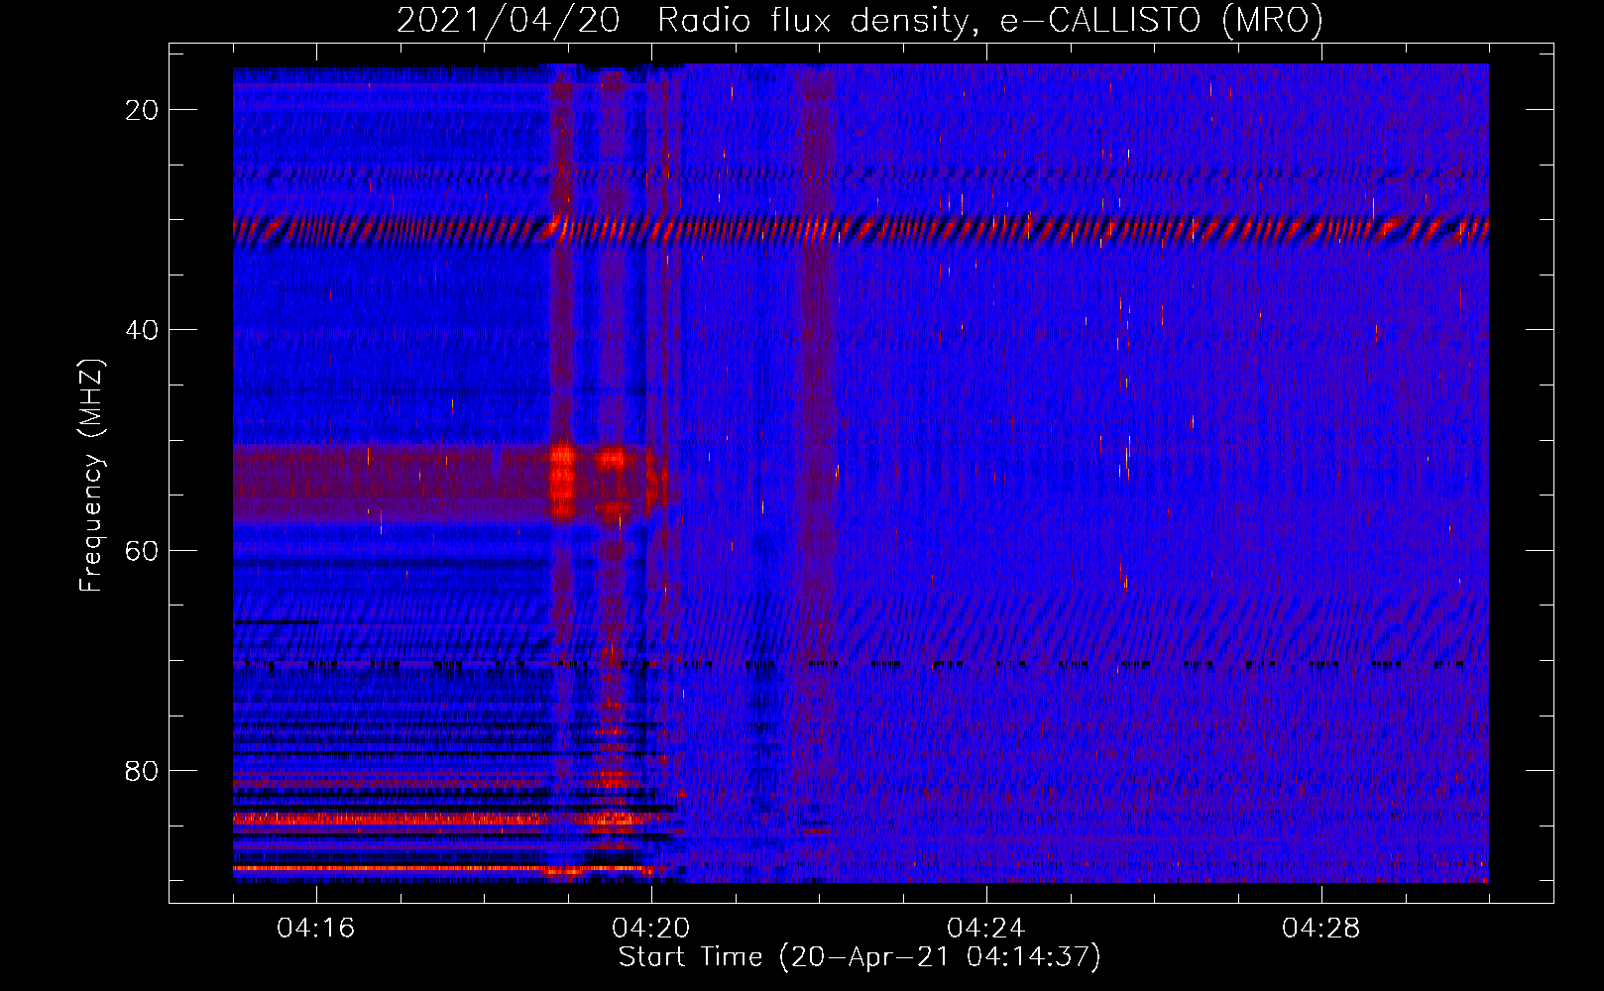Click the bright red-orange band near 84 MHz
Screen dimensions: 1604x991
(391, 819)
